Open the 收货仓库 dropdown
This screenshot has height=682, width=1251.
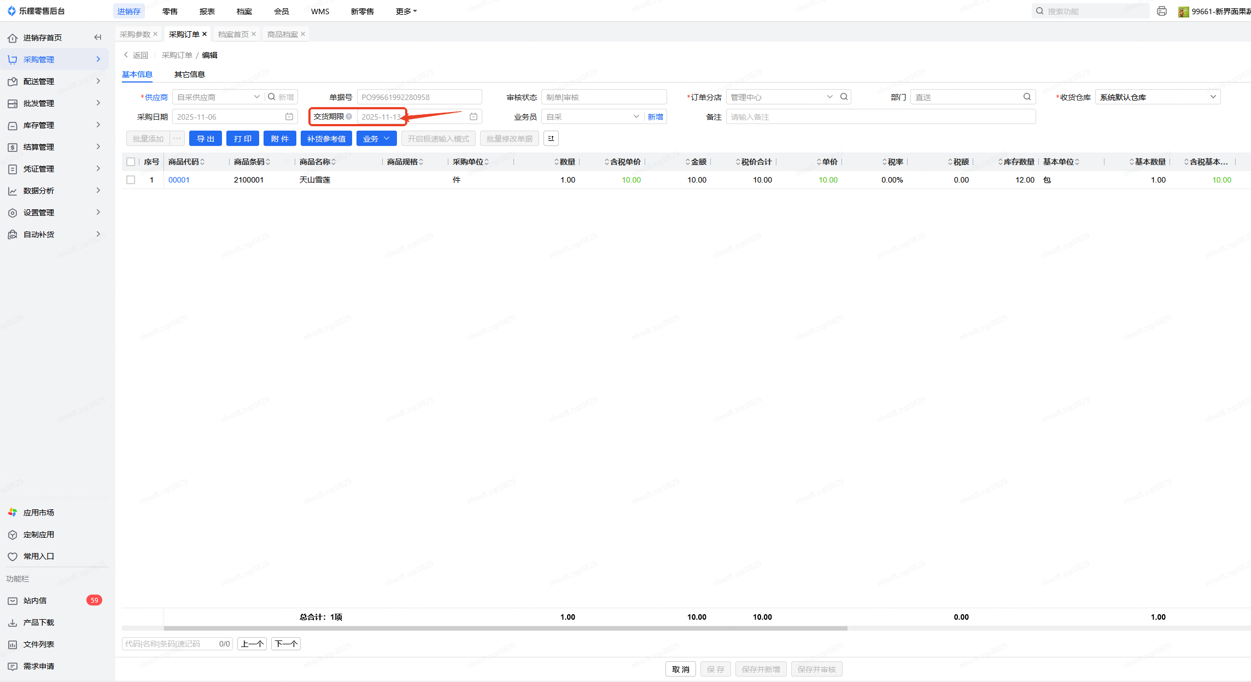[x=1158, y=97]
